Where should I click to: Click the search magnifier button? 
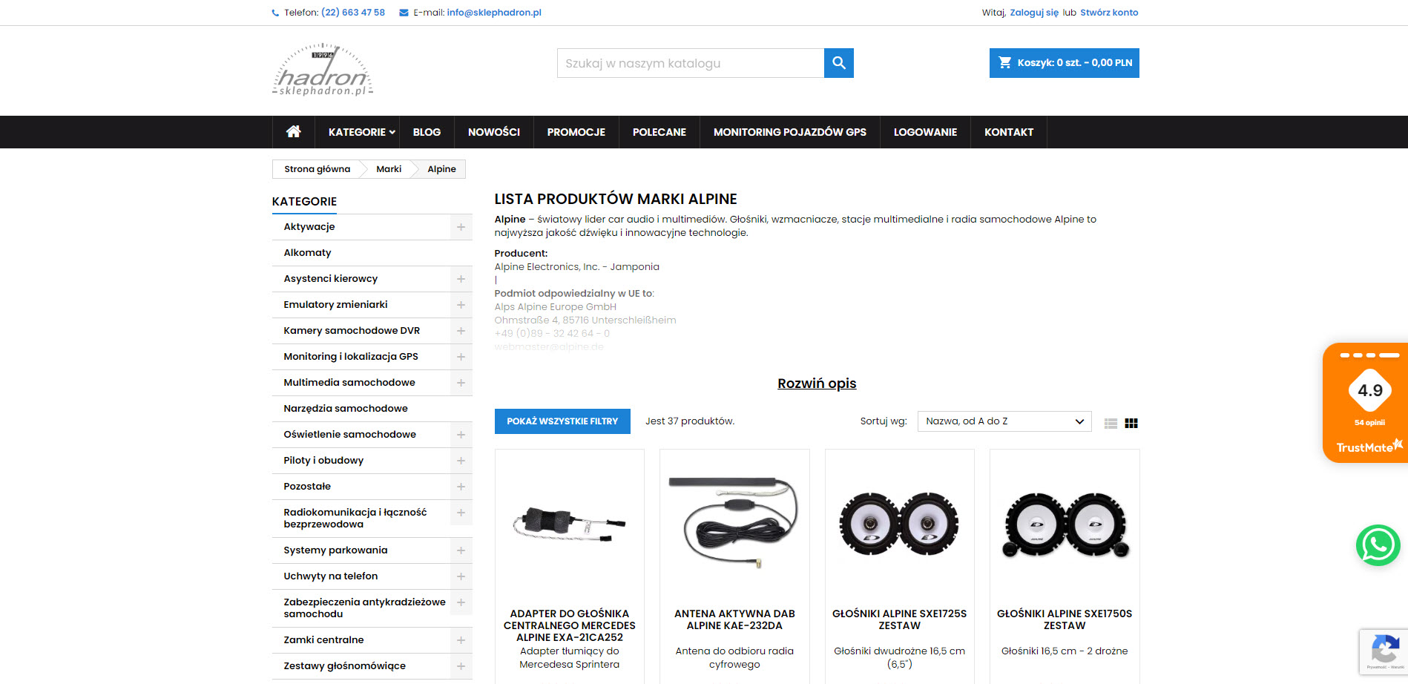[x=838, y=63]
